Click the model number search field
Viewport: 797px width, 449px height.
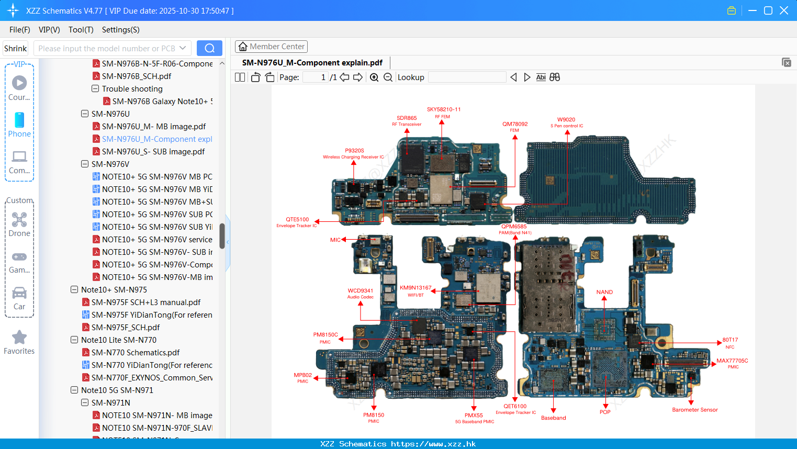click(x=107, y=48)
